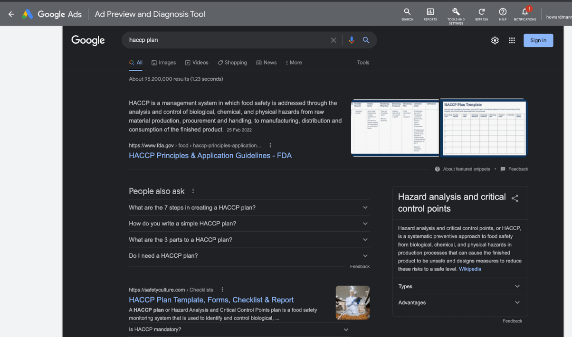
Task: Open the left HACCP table snippet image
Action: pos(395,127)
